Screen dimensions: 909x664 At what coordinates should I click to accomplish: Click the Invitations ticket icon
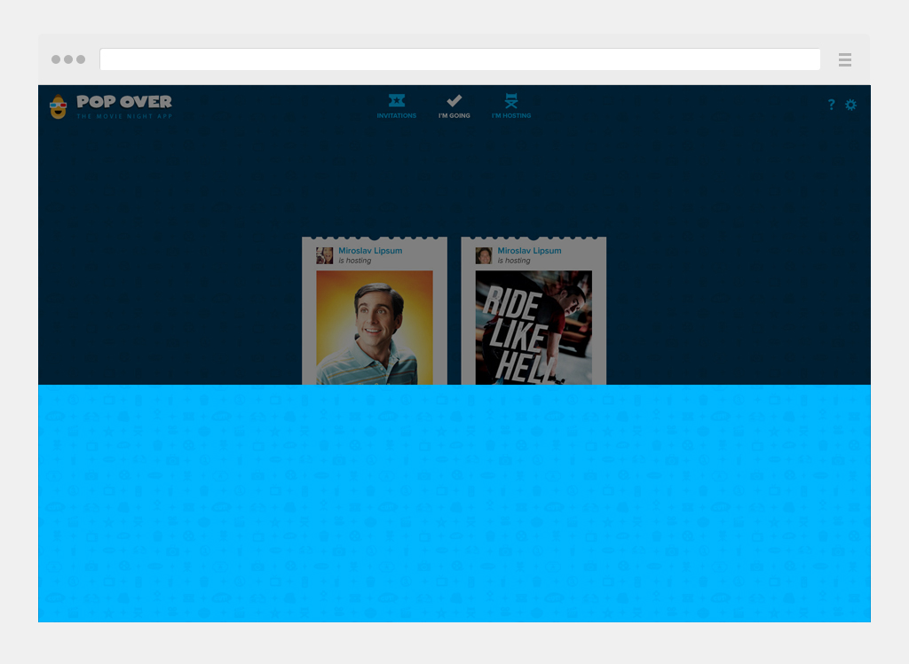[x=397, y=101]
